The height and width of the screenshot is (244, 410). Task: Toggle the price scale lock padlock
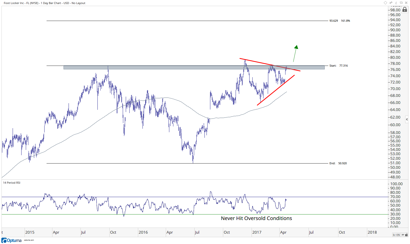click(405, 10)
